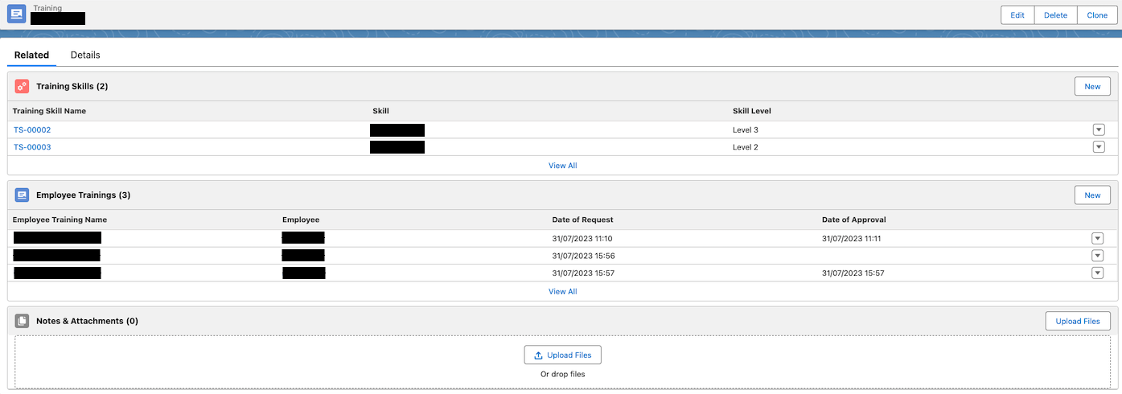The height and width of the screenshot is (394, 1122).
Task: Expand actions for the 31/07/2023 11:10 training row
Action: [1097, 238]
